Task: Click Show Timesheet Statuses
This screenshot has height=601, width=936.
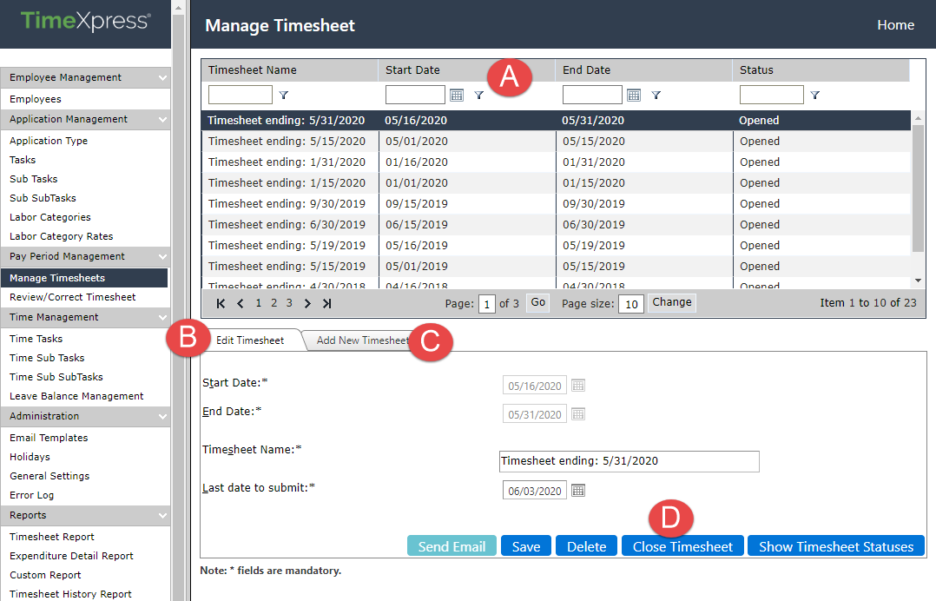Action: 835,545
